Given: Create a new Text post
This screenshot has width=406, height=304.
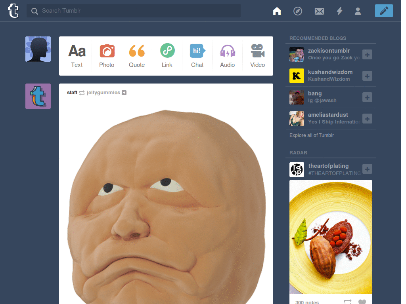Looking at the screenshot, I should point(77,56).
